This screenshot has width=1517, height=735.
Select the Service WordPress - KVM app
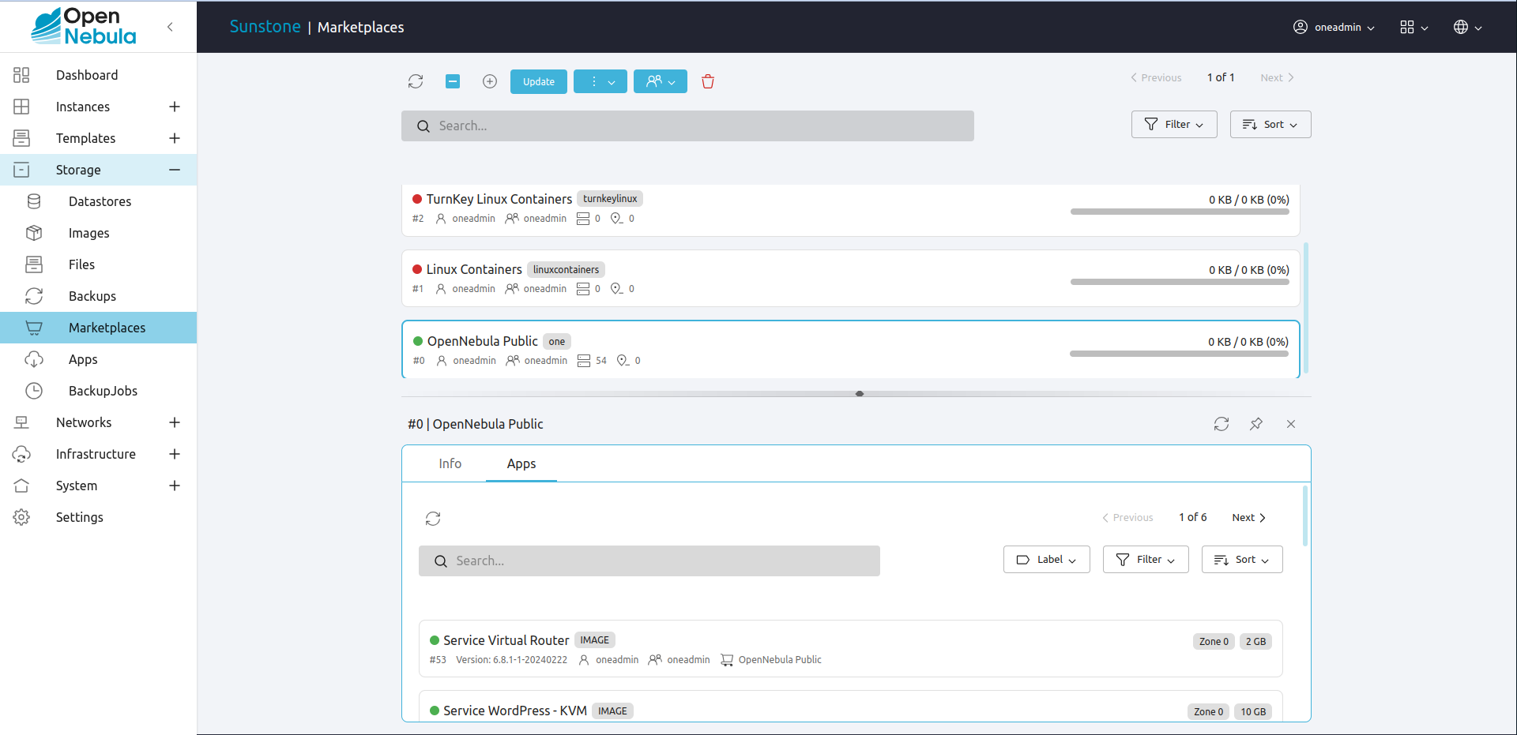pos(850,706)
